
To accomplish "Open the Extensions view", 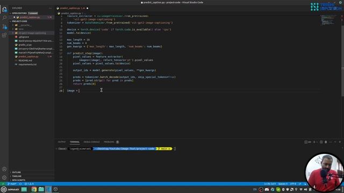I will 4,35.
